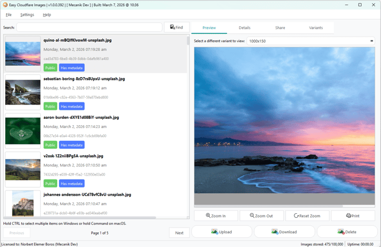Click the 'Page 1 of 5' indicator
Viewport: 381px width, 247px height.
tap(100, 233)
